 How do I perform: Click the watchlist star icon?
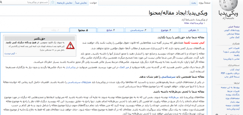53,2
